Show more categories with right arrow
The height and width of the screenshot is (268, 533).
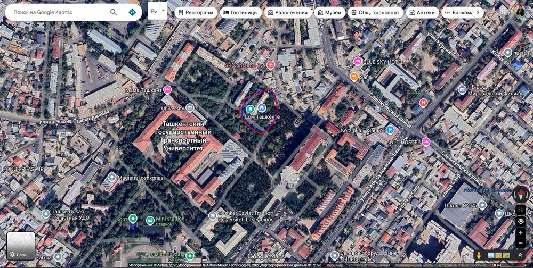coord(478,13)
